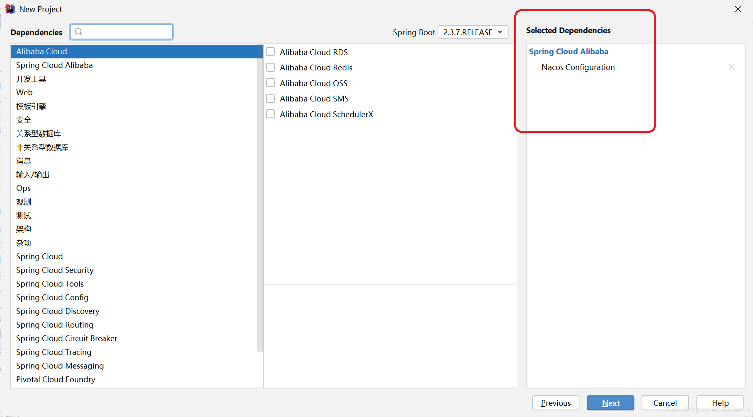The height and width of the screenshot is (417, 753).
Task: Select the 非关系型数据库 category
Action: pos(134,147)
